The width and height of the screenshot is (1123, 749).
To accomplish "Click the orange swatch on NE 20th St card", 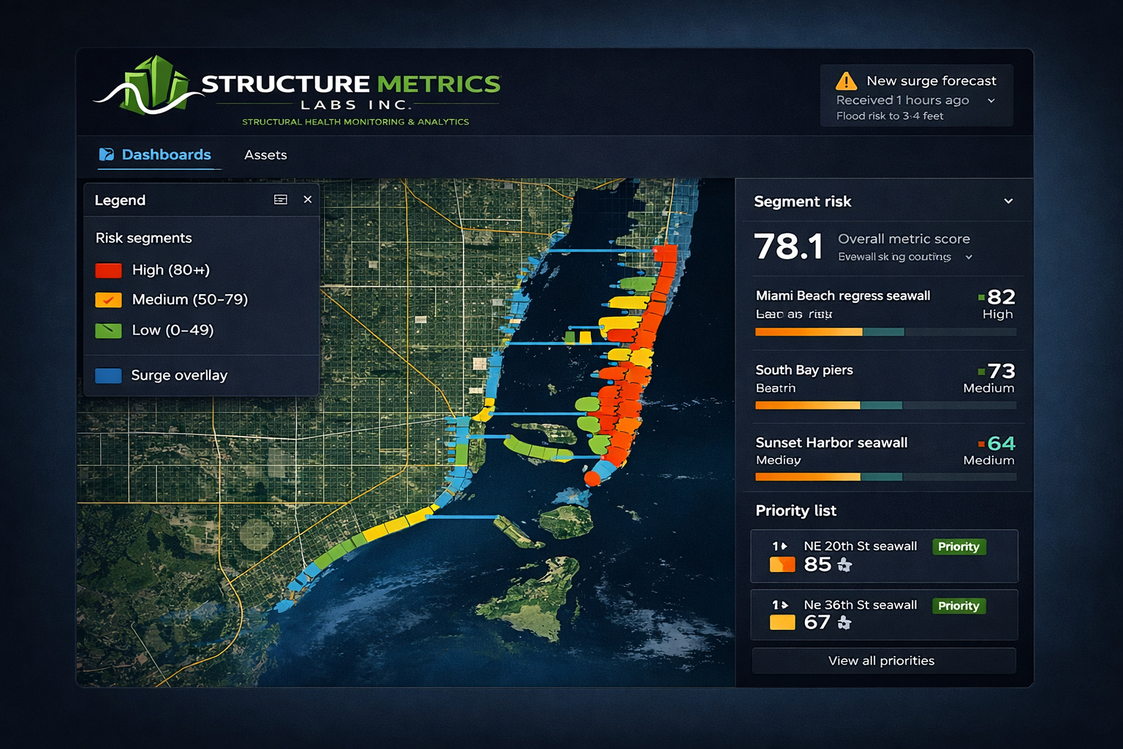I will [x=782, y=564].
